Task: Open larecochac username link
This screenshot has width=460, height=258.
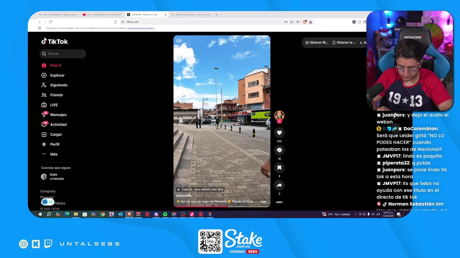Action: (x=184, y=196)
